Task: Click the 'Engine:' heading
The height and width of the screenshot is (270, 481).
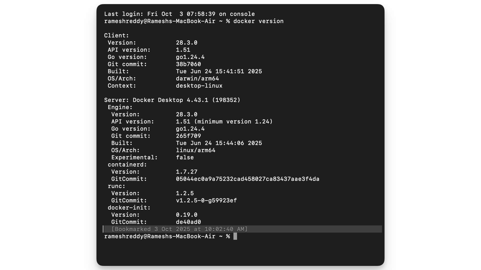Action: (x=120, y=107)
